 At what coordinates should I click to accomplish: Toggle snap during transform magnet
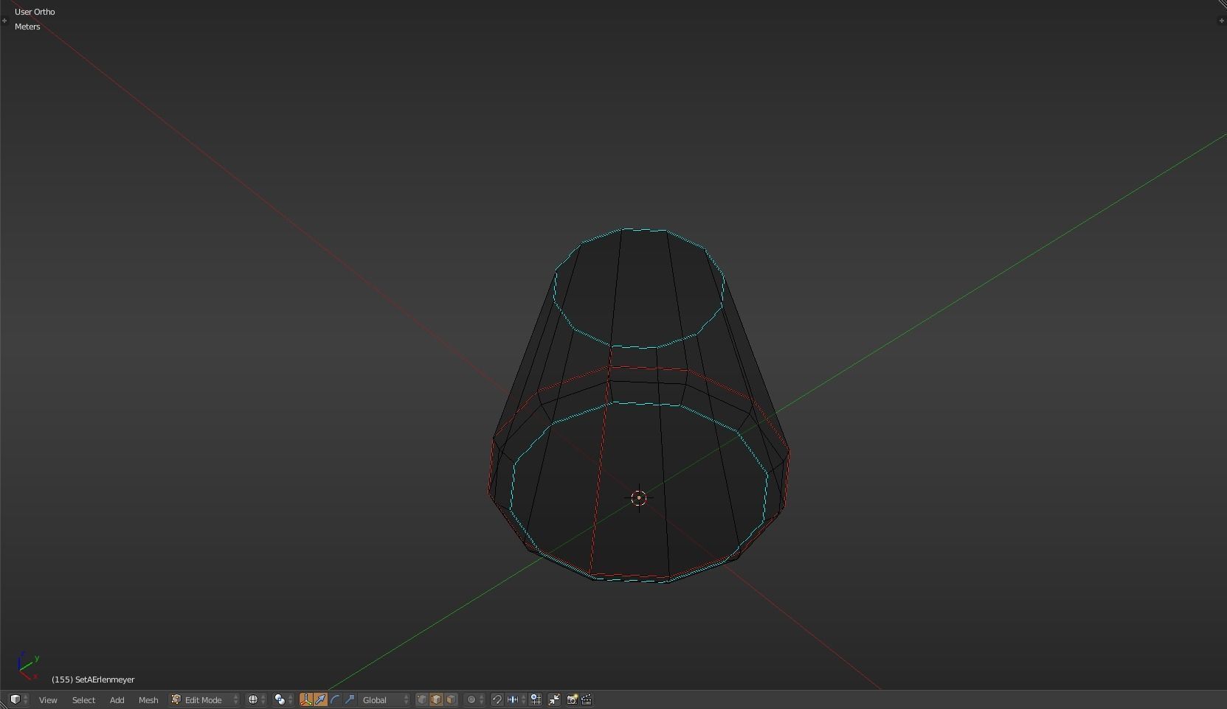[x=497, y=699]
